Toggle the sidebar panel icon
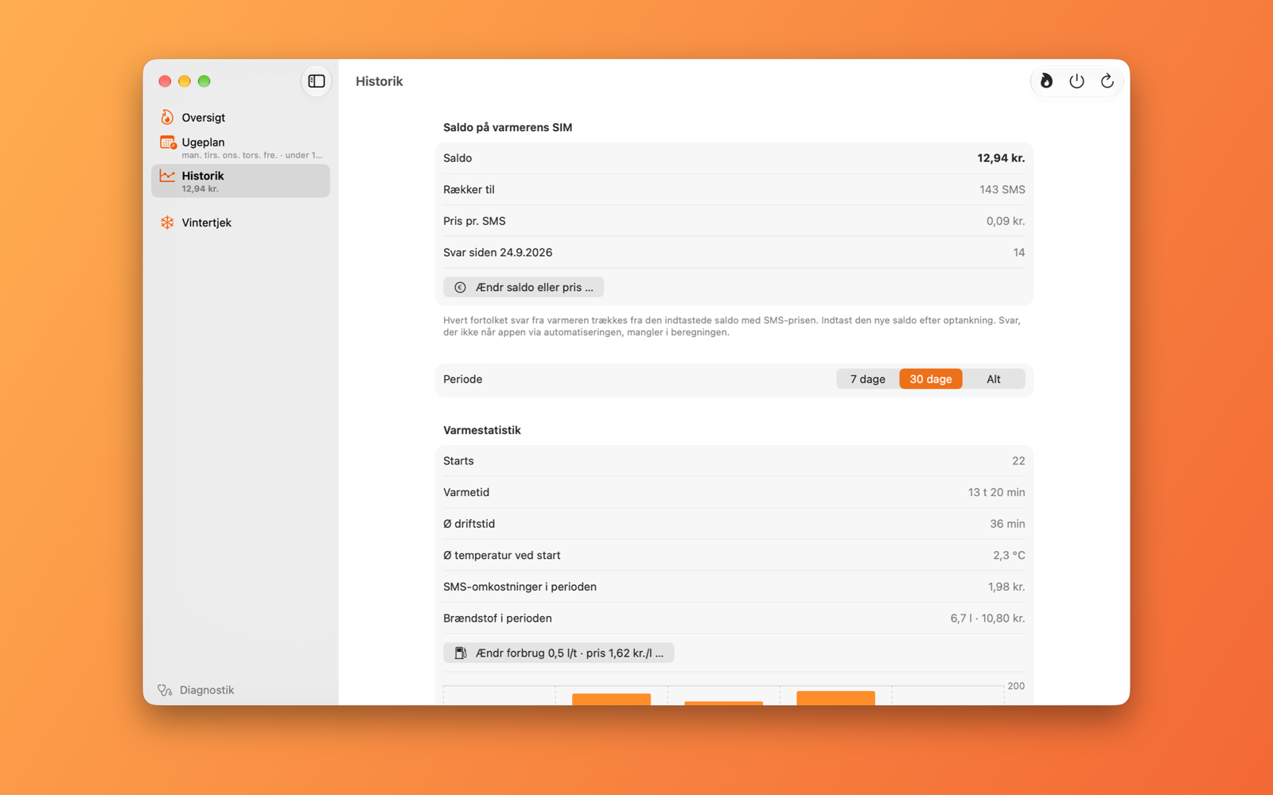This screenshot has height=795, width=1273. coord(317,81)
